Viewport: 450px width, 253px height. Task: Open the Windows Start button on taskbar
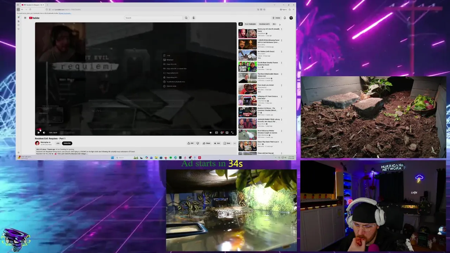click(x=113, y=157)
